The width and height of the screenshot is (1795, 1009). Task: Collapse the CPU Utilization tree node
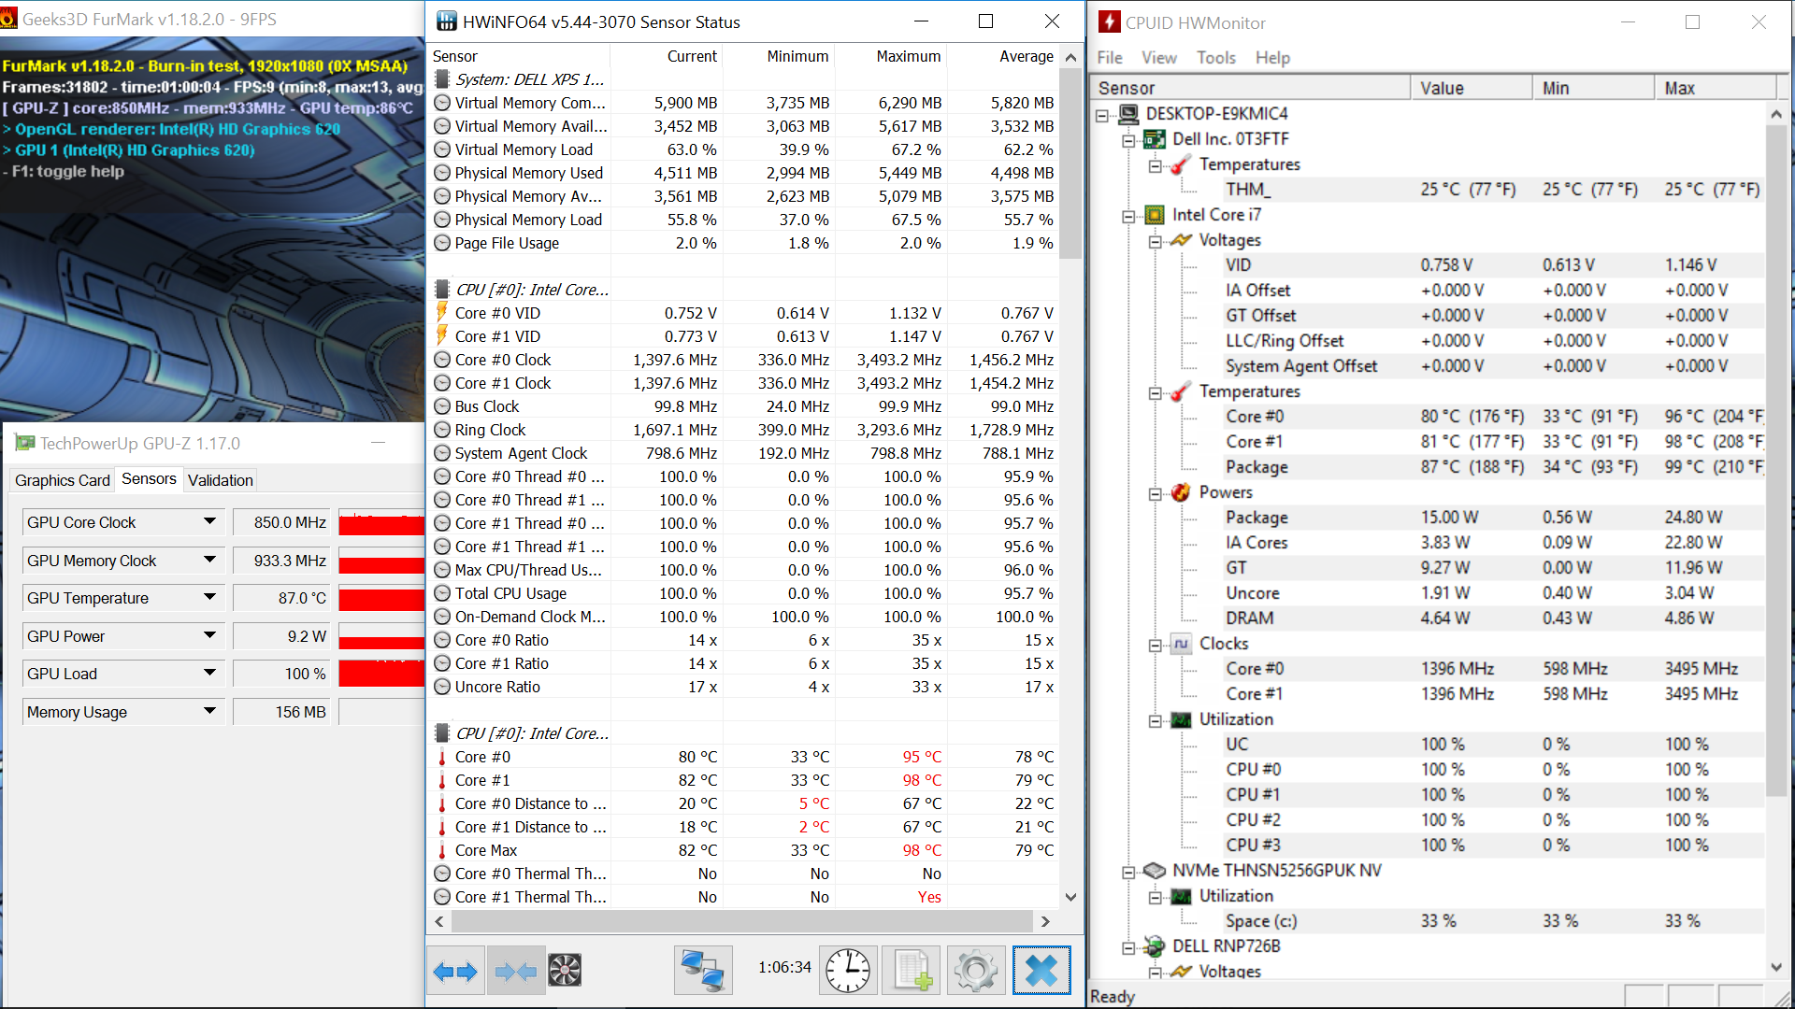coord(1156,720)
